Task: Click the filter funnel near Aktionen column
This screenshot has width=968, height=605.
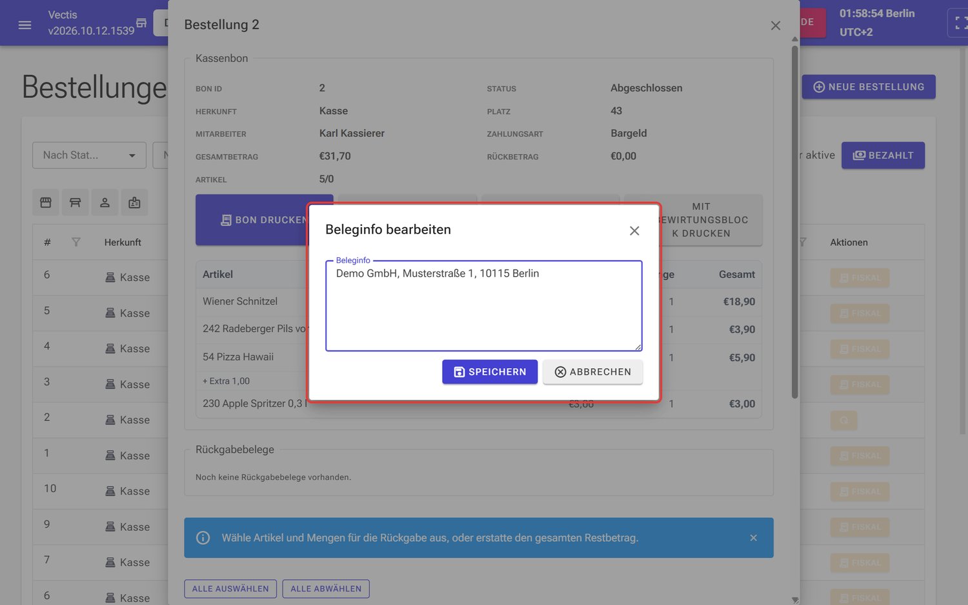Action: [802, 243]
